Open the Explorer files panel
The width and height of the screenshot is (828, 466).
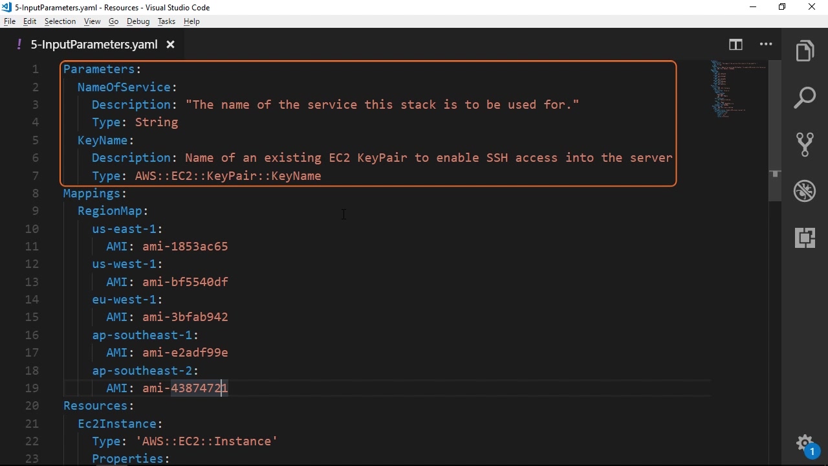(805, 51)
